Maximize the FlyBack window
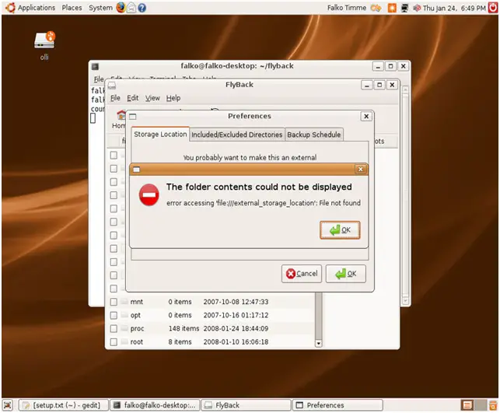Viewport: 500px width, 413px height. (379, 85)
